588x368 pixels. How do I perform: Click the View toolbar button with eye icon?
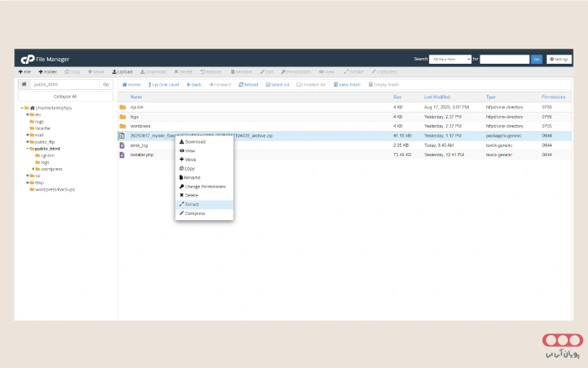(327, 71)
